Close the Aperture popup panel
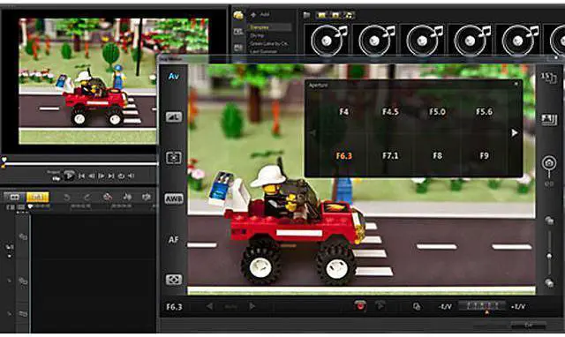The height and width of the screenshot is (337, 565). point(516,84)
